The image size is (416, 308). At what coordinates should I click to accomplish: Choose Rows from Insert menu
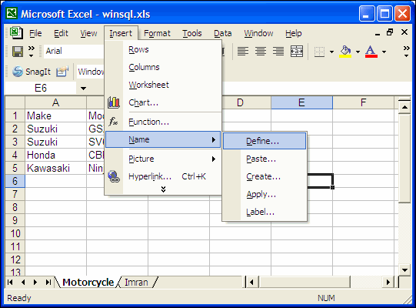[x=163, y=50]
